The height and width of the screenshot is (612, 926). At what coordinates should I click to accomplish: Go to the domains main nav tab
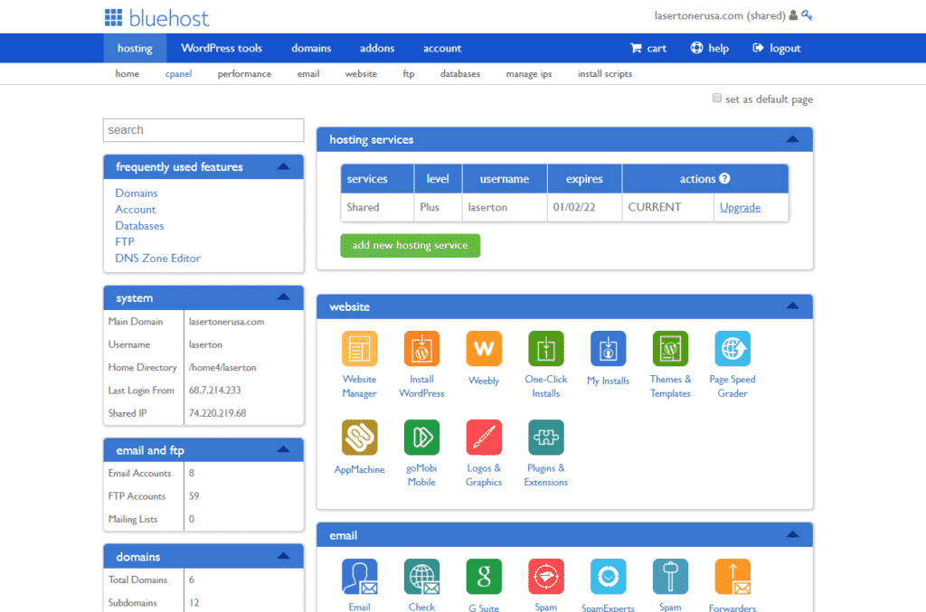(311, 49)
